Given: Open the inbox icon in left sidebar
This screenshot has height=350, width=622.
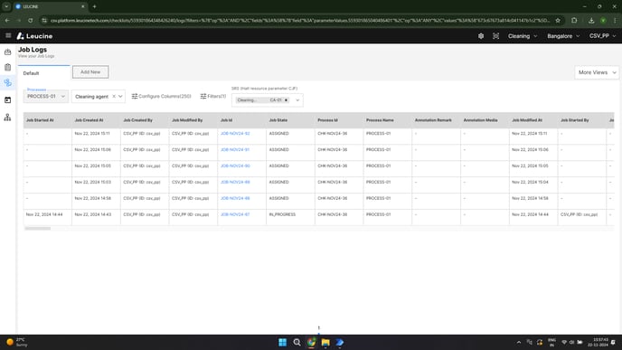Looking at the screenshot, I should coord(7,52).
